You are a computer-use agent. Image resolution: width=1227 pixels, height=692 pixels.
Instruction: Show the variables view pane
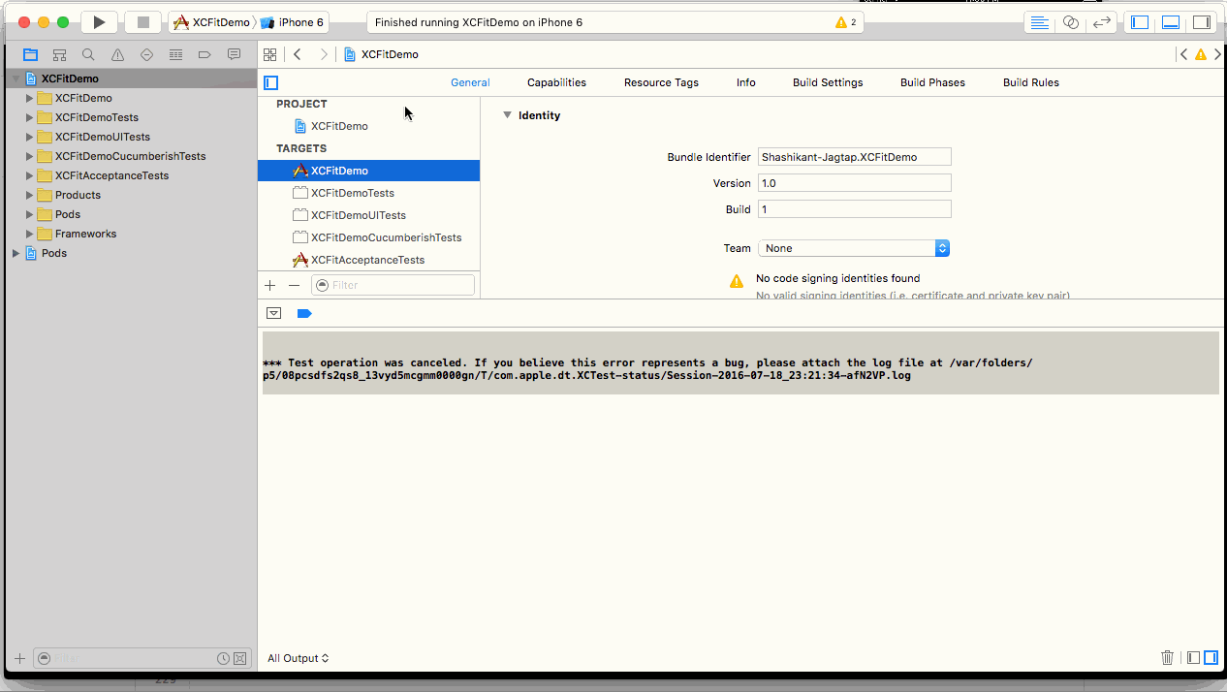1194,657
